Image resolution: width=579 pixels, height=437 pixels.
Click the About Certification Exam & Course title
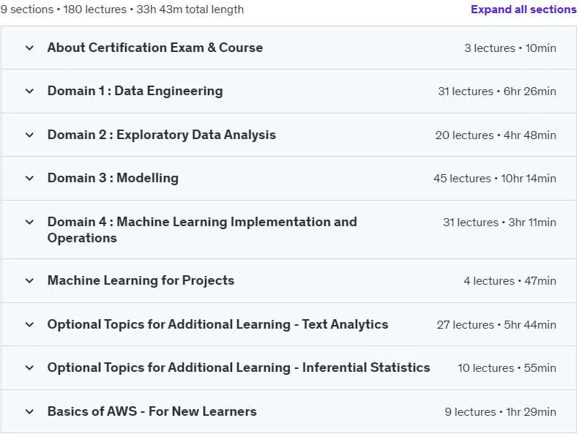click(x=155, y=48)
